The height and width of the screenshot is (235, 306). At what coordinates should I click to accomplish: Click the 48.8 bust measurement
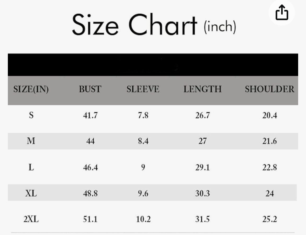point(90,193)
